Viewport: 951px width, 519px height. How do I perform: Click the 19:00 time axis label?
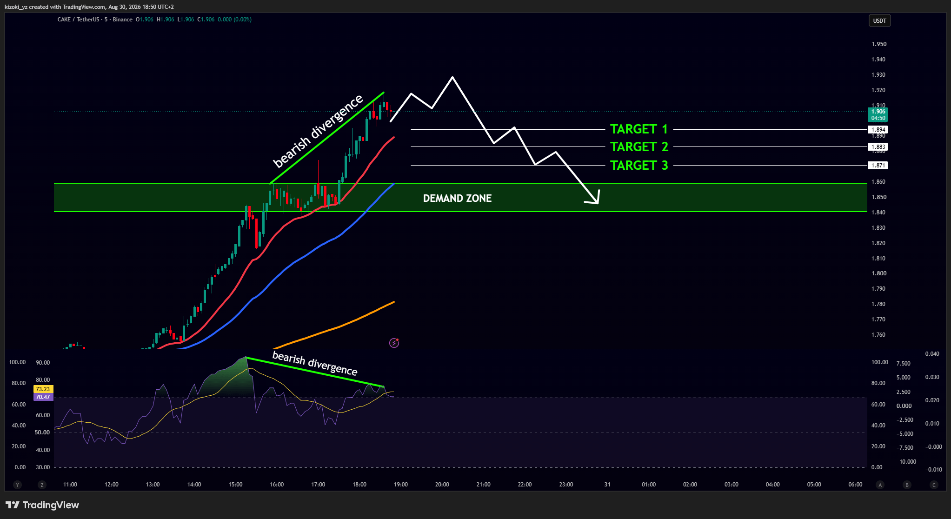(401, 485)
